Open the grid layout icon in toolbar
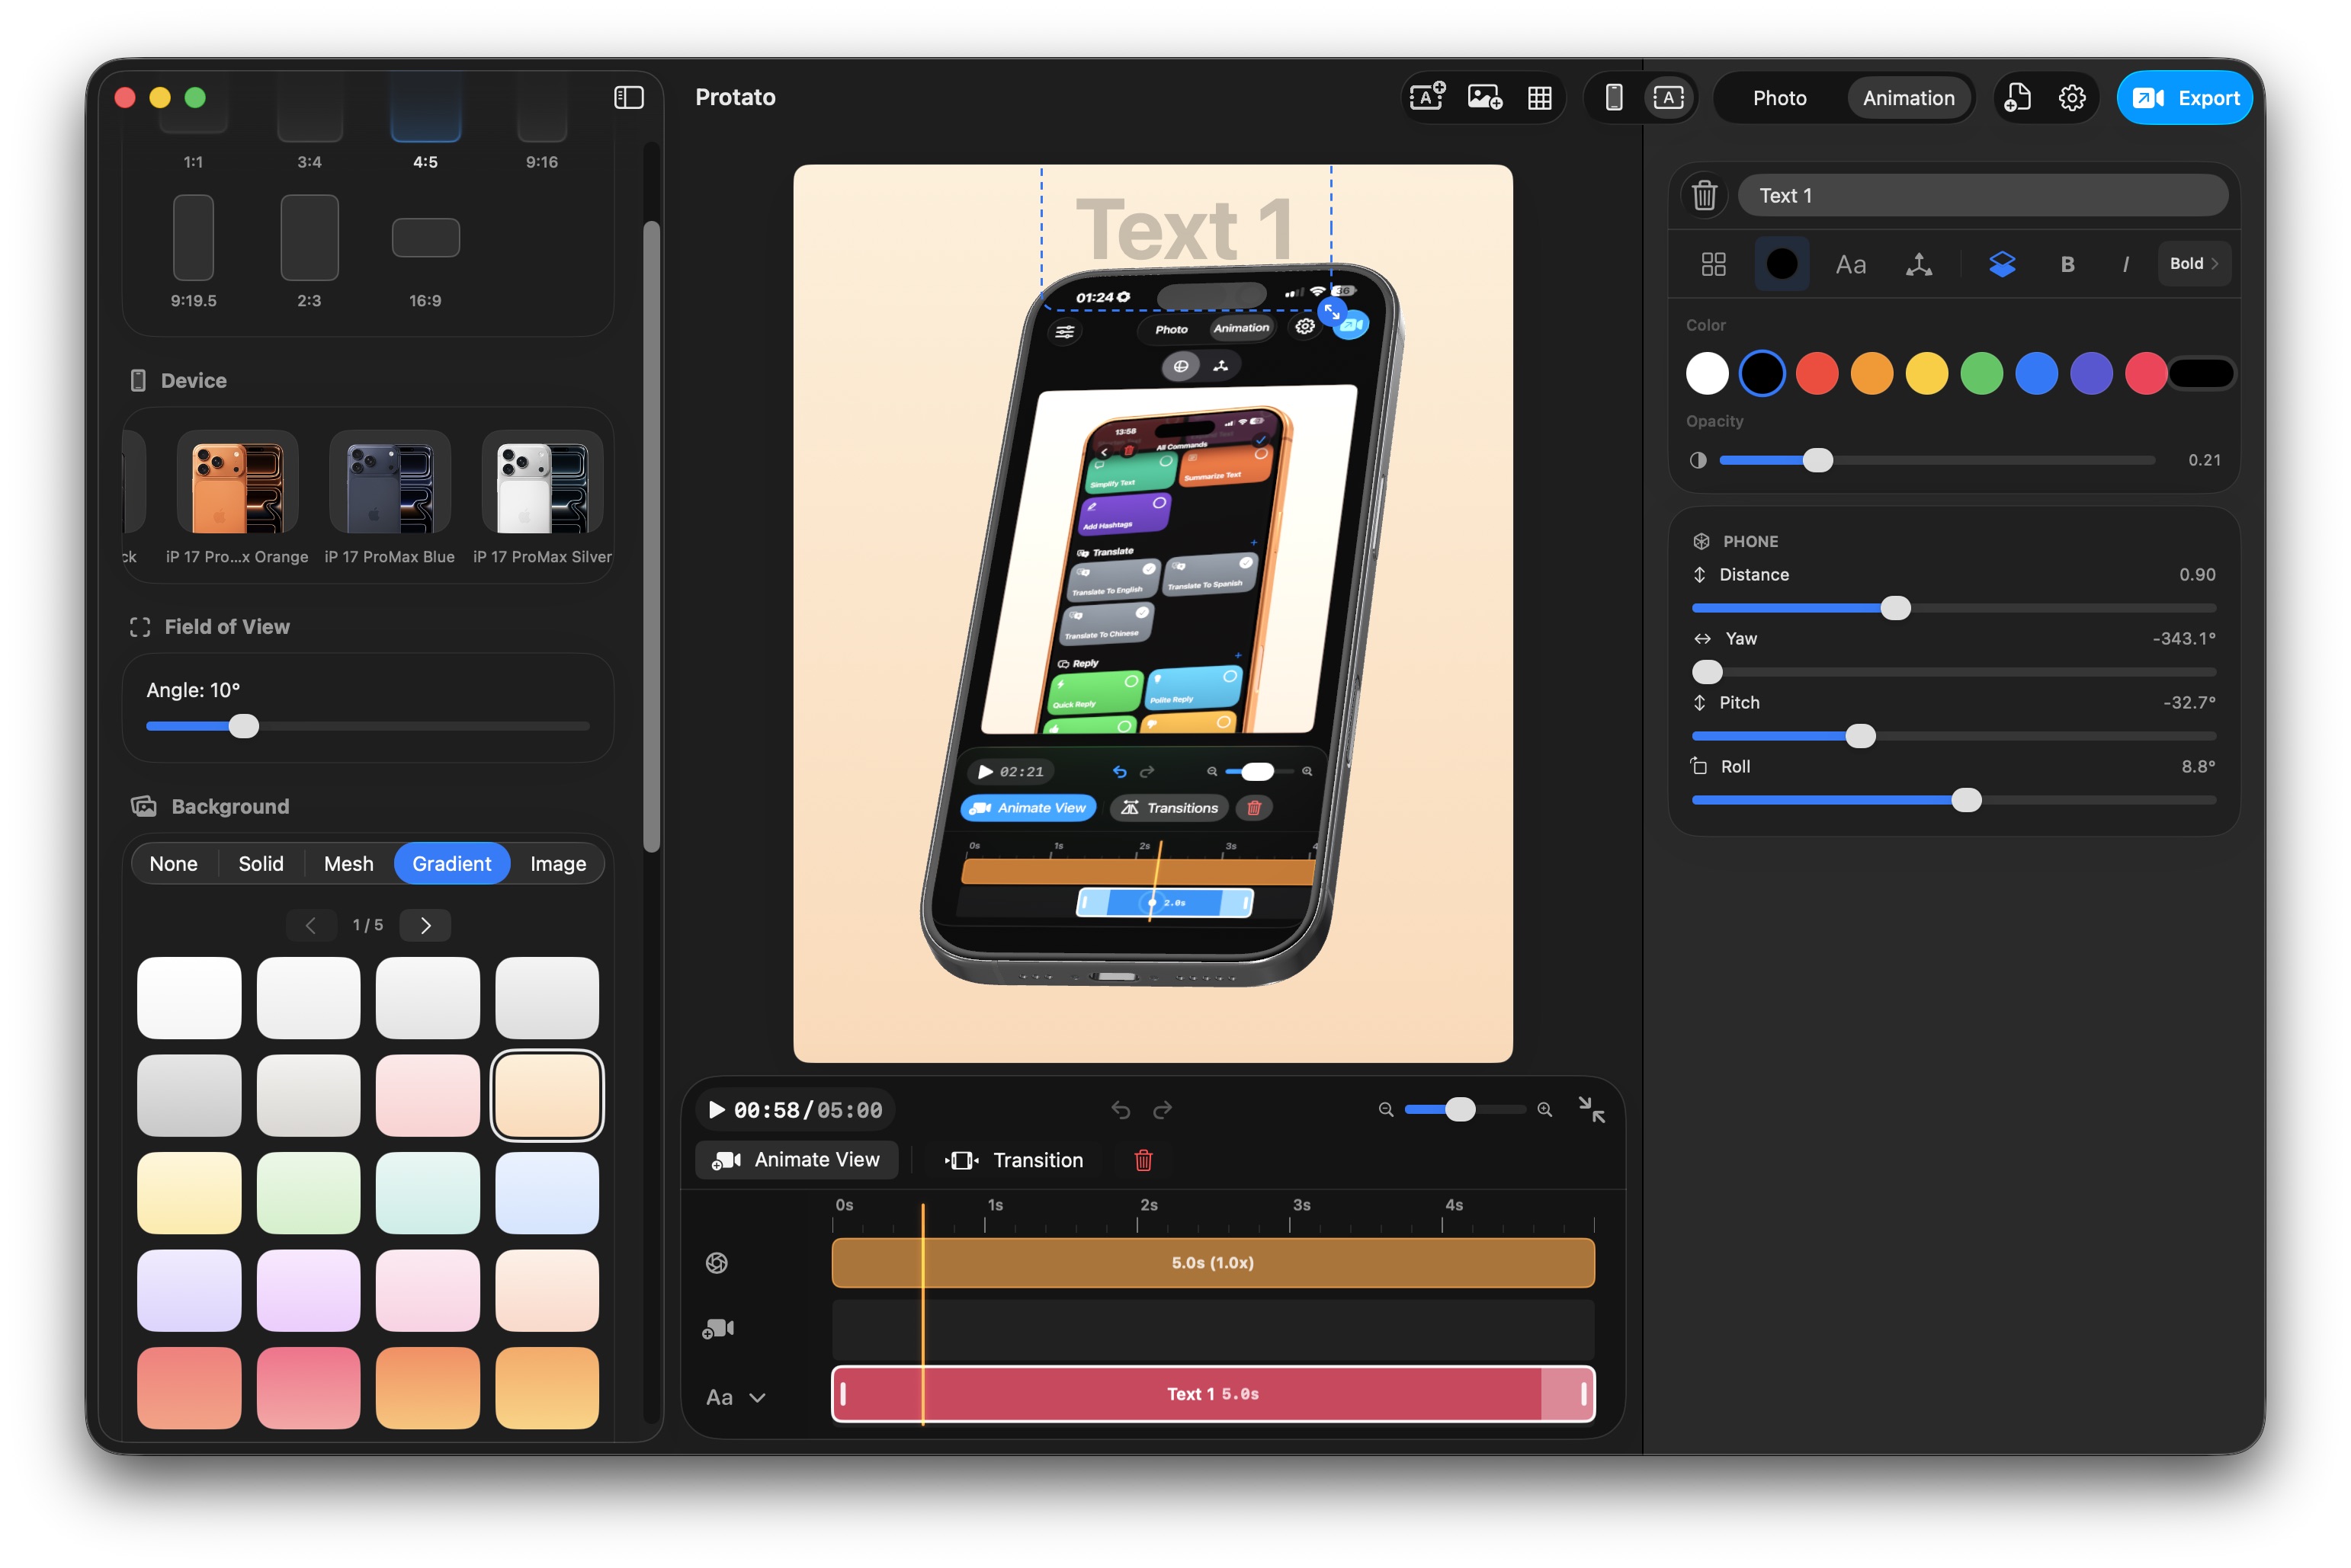The height and width of the screenshot is (1568, 2351). [x=1540, y=97]
